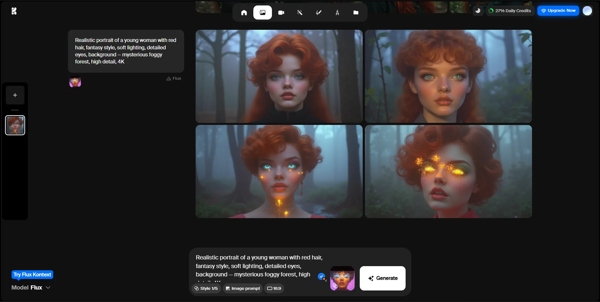Select the magic wand enhancer tool

[x=300, y=12]
